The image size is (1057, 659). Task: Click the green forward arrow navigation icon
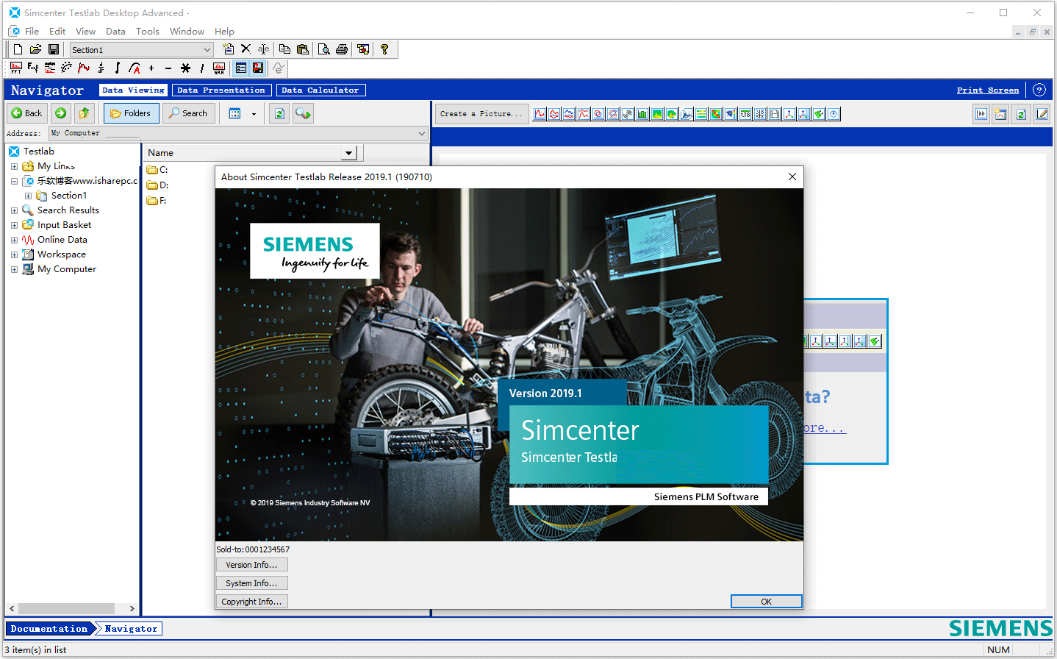[61, 113]
